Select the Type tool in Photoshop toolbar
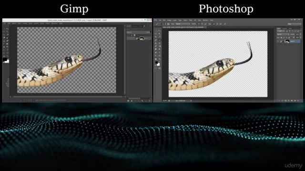This screenshot has height=171, width=305. pos(160,53)
